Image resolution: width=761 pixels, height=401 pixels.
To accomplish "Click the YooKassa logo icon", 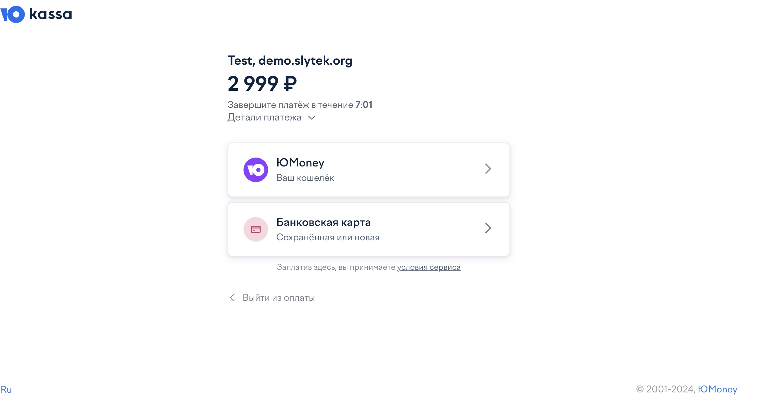I will [13, 14].
